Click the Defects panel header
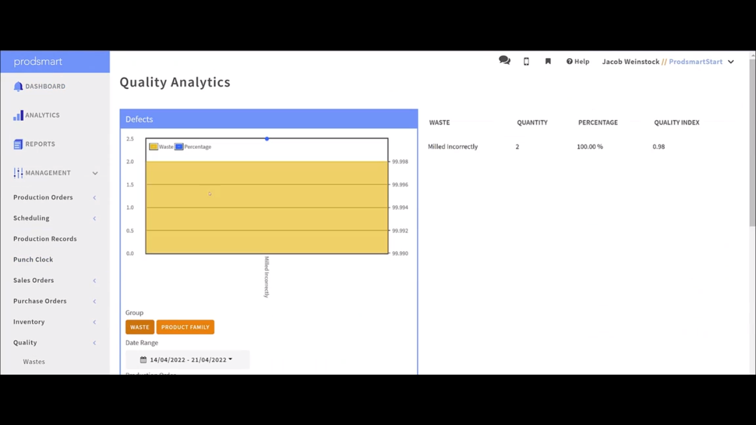 [x=269, y=119]
